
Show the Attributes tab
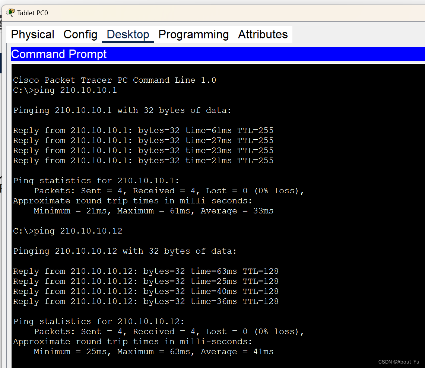click(x=263, y=34)
